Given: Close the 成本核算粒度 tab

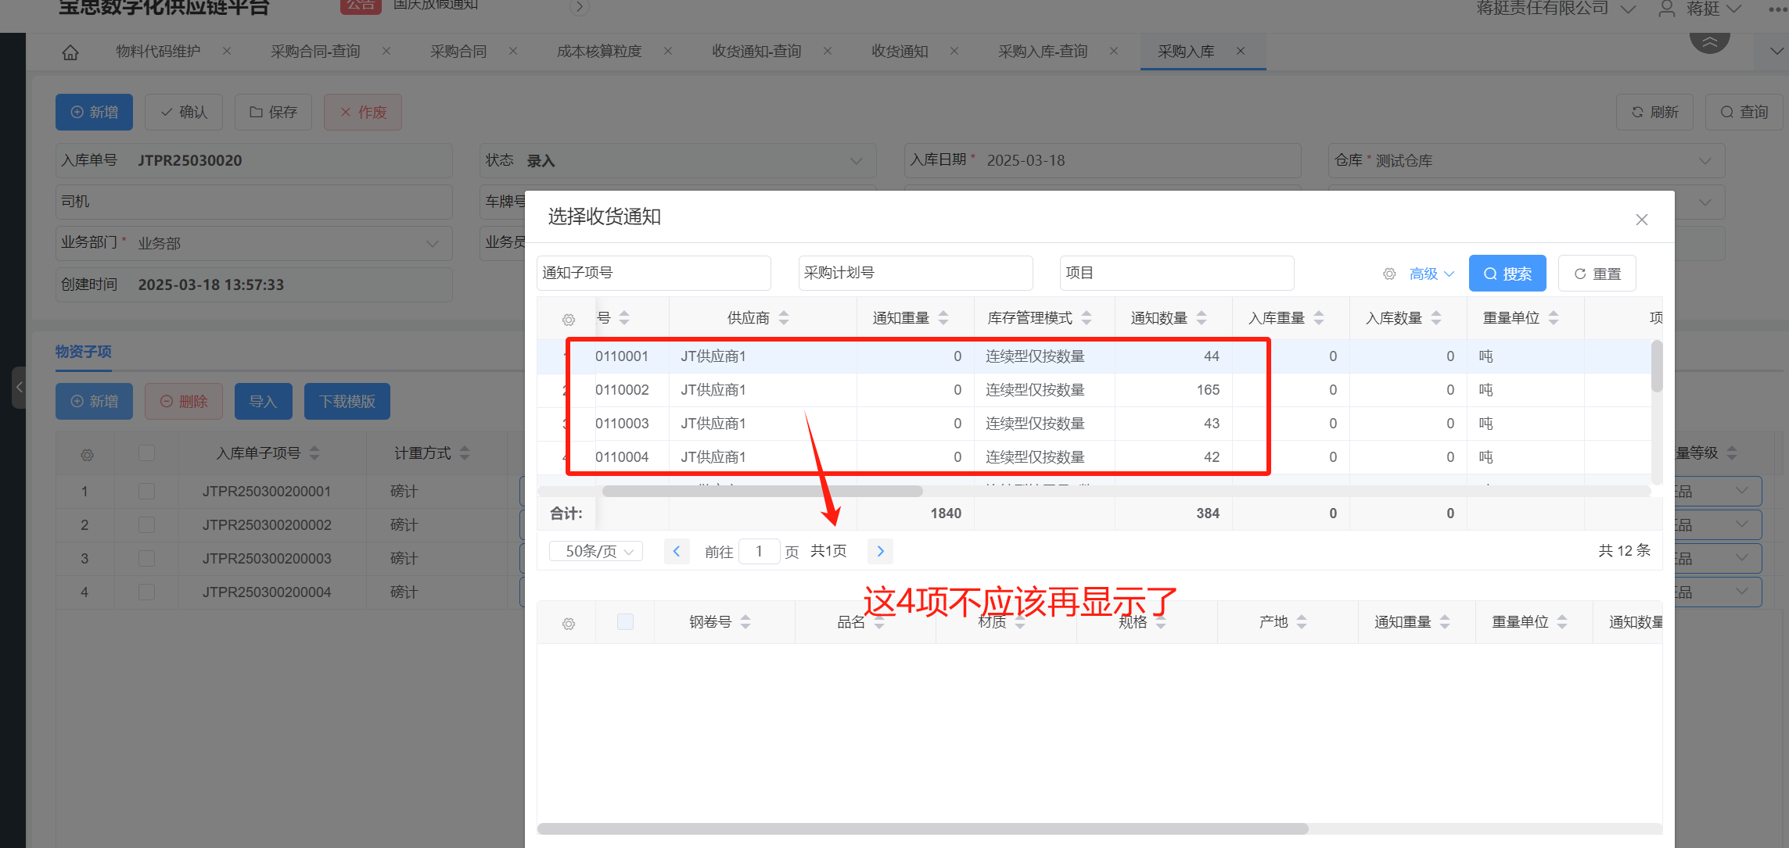Looking at the screenshot, I should click(x=668, y=51).
